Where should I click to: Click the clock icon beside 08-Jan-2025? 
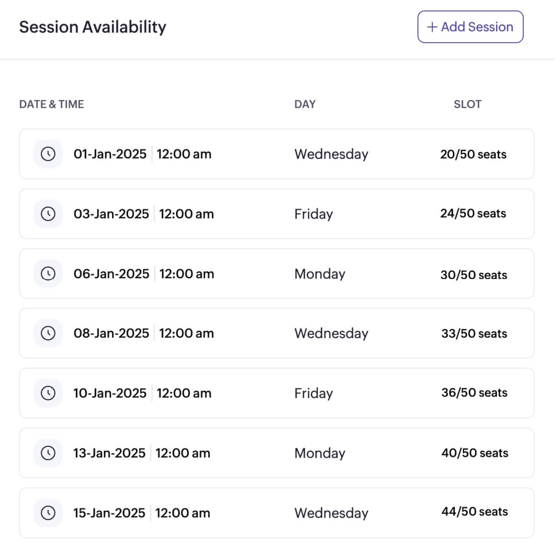[x=48, y=333]
